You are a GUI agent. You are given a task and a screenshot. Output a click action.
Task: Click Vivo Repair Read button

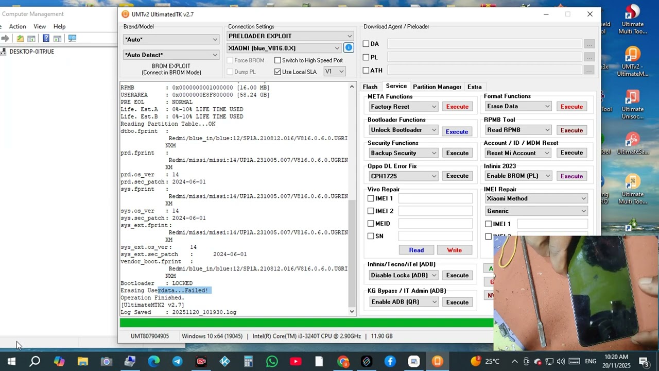tap(416, 250)
